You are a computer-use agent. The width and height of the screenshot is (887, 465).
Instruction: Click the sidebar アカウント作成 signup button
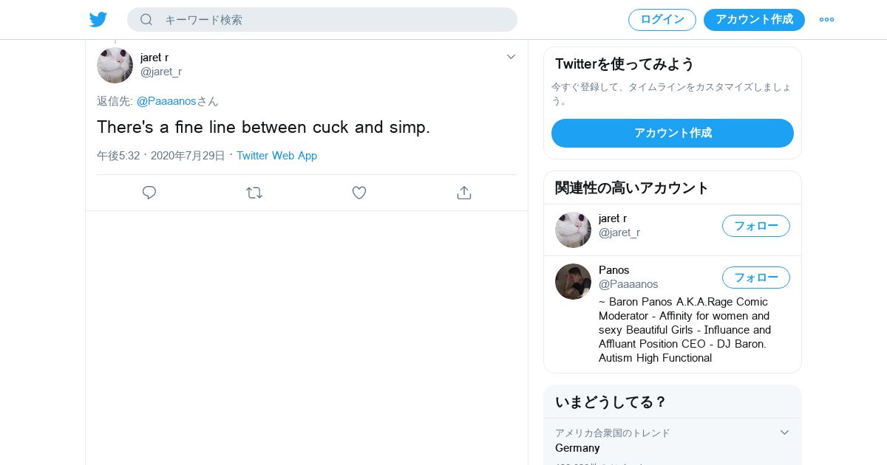pyautogui.click(x=673, y=133)
